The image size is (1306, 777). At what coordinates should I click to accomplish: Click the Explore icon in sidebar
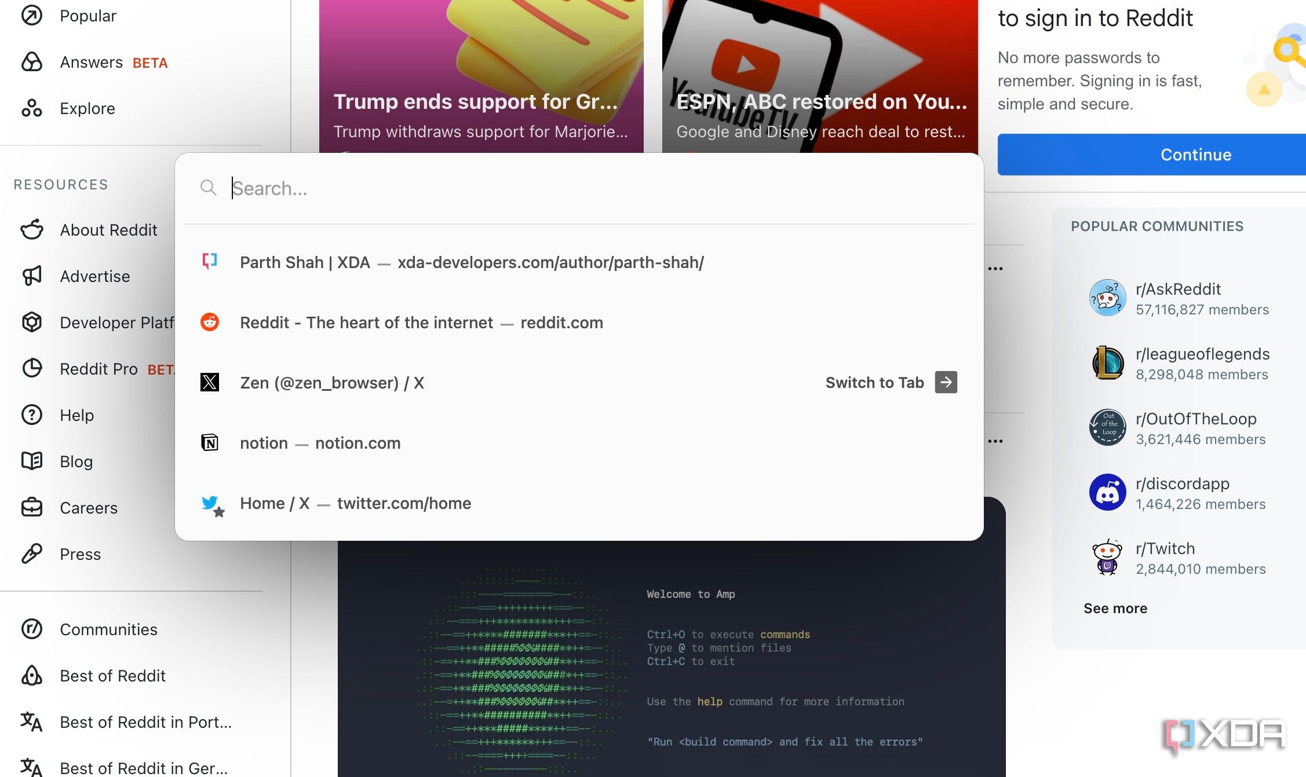tap(32, 108)
